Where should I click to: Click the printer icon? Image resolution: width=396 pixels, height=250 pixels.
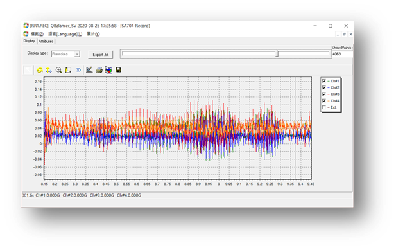99,70
